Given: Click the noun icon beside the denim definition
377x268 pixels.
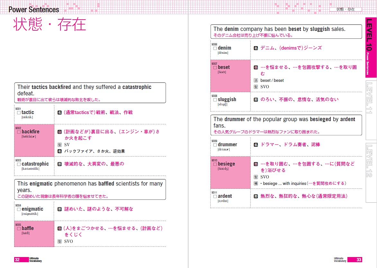Looking at the screenshot, I should [x=256, y=48].
